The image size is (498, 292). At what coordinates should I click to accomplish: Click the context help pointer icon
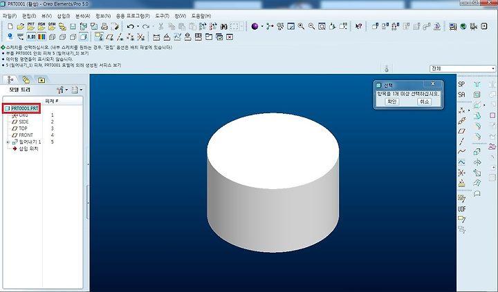tap(358, 26)
